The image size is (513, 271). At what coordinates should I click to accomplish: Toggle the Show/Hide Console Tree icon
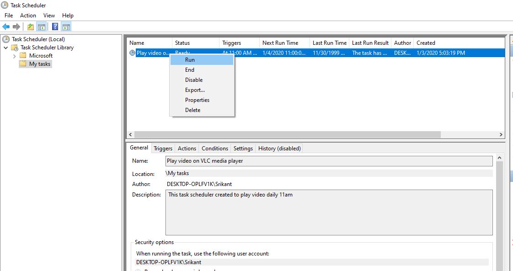(42, 27)
